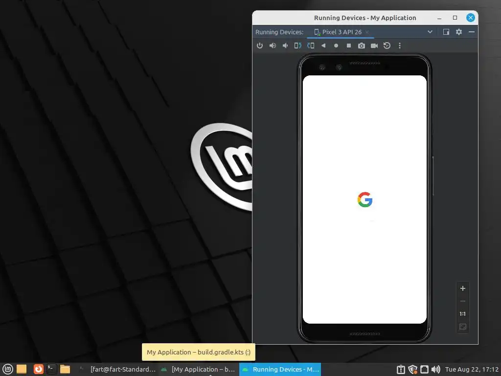Open the clipboard/notification tray icon

coord(401,369)
